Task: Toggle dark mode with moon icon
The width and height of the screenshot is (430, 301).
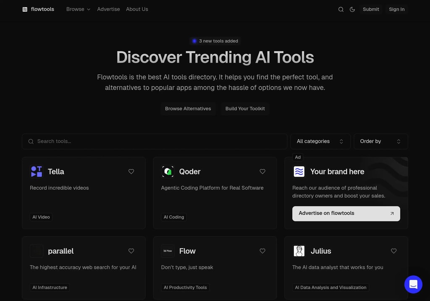Action: [x=352, y=9]
